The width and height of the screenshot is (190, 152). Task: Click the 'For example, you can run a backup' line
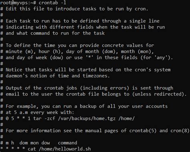pos(84,106)
